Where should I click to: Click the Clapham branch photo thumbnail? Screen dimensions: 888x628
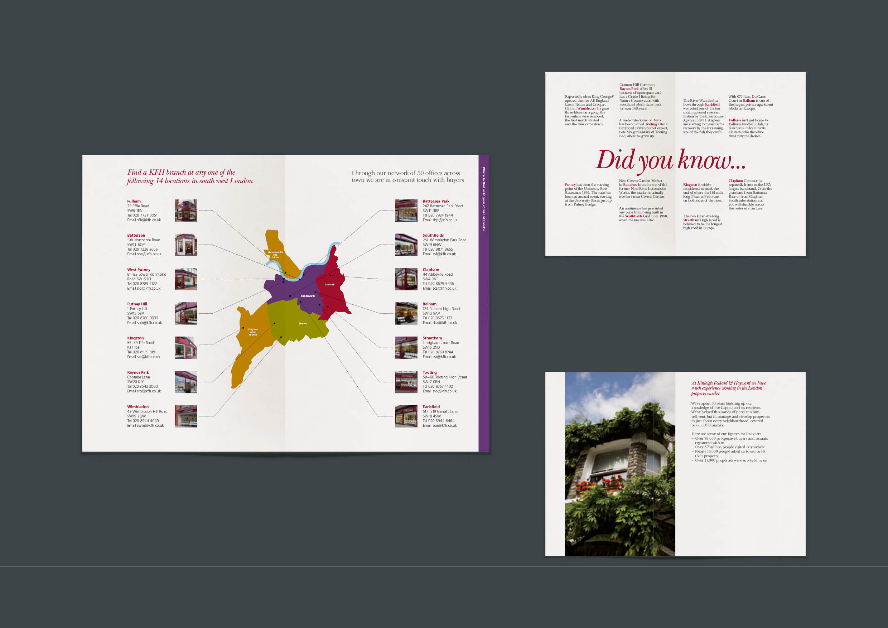coord(406,279)
